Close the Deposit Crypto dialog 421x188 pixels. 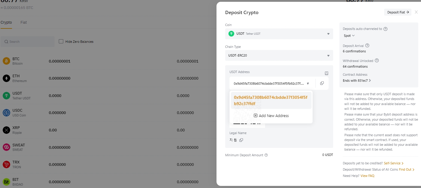click(416, 12)
